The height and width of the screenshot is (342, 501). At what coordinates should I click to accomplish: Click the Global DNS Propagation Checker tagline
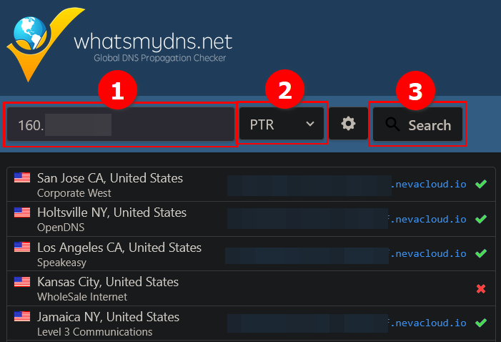[160, 58]
